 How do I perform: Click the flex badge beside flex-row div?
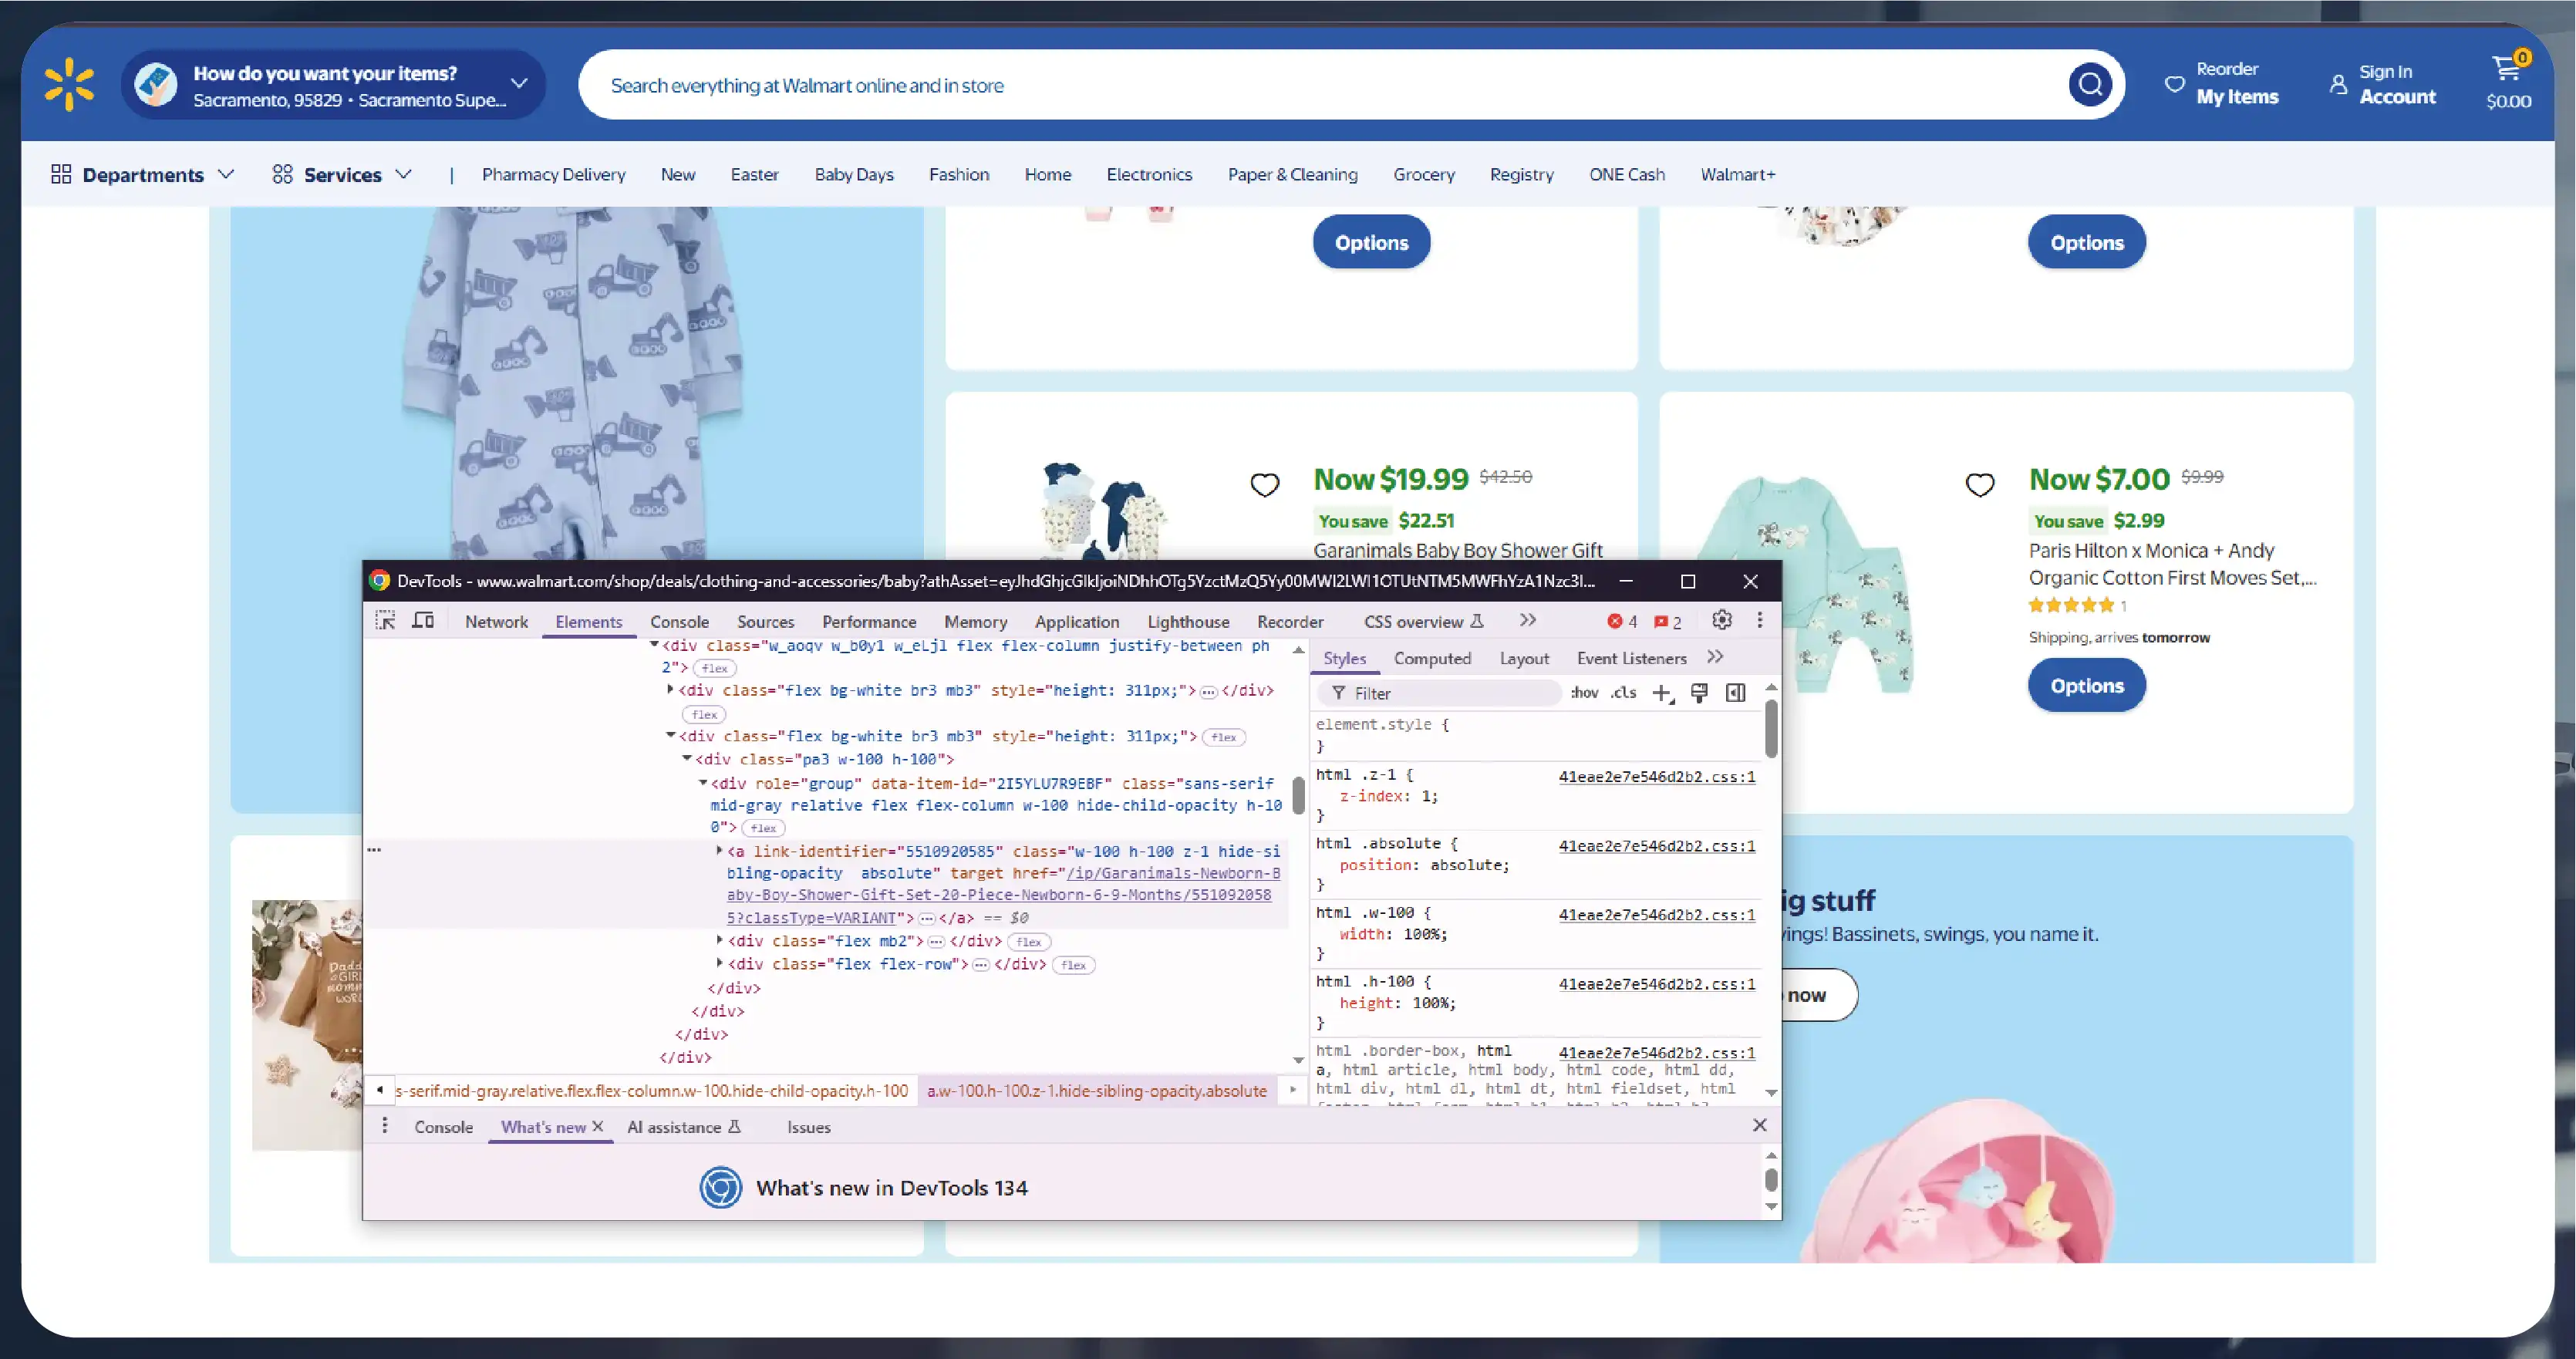coord(1073,965)
